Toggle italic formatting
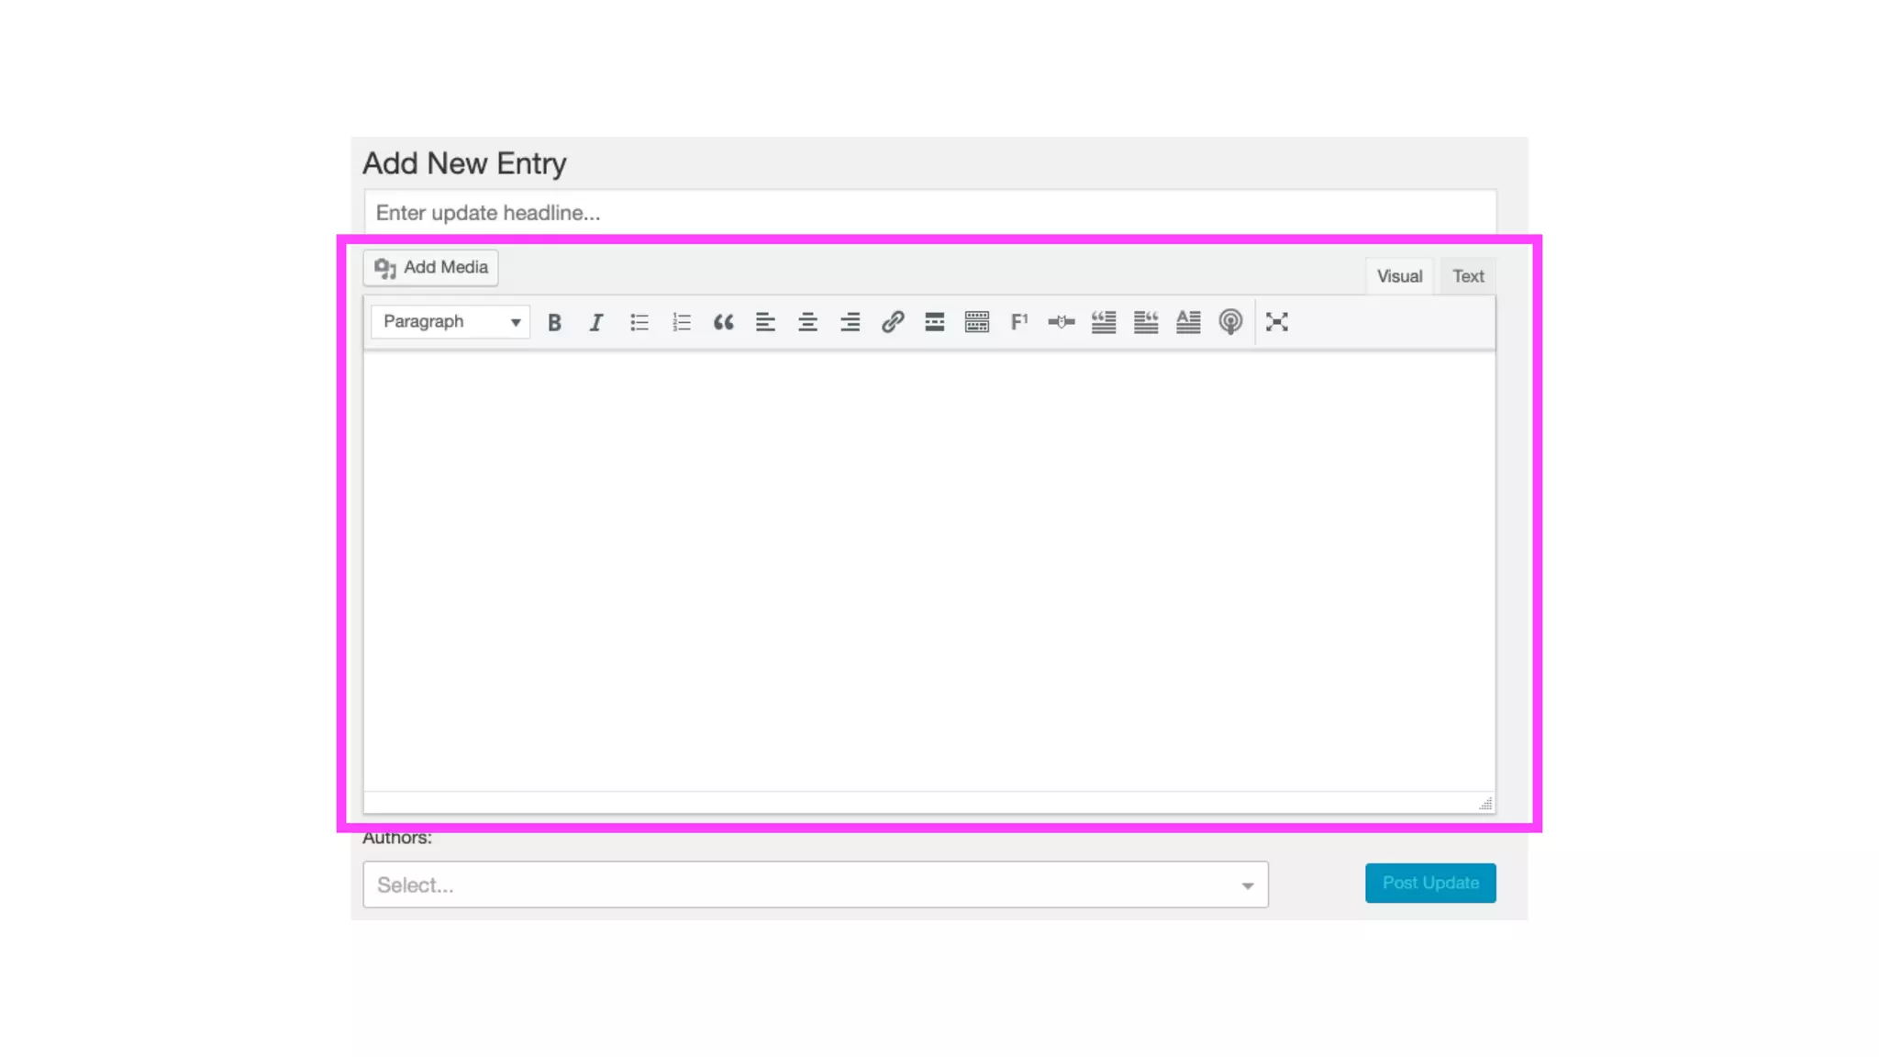Image resolution: width=1879 pixels, height=1057 pixels. tap(596, 322)
